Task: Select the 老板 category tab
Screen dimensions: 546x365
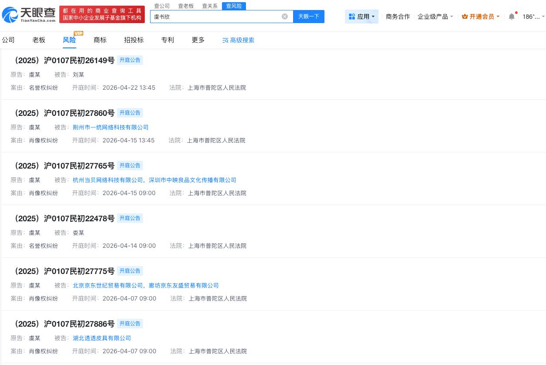Action: click(x=38, y=40)
